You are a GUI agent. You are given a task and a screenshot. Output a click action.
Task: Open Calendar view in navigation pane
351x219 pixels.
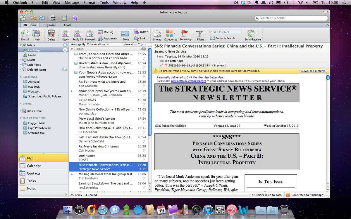click(43, 166)
